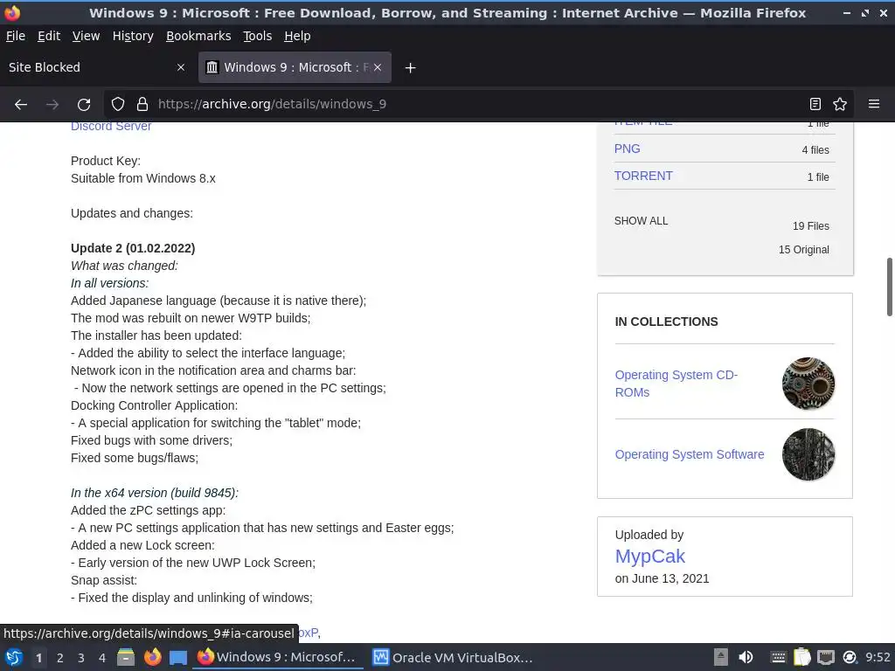Open volume control in system tray
The width and height of the screenshot is (895, 671).
[746, 657]
